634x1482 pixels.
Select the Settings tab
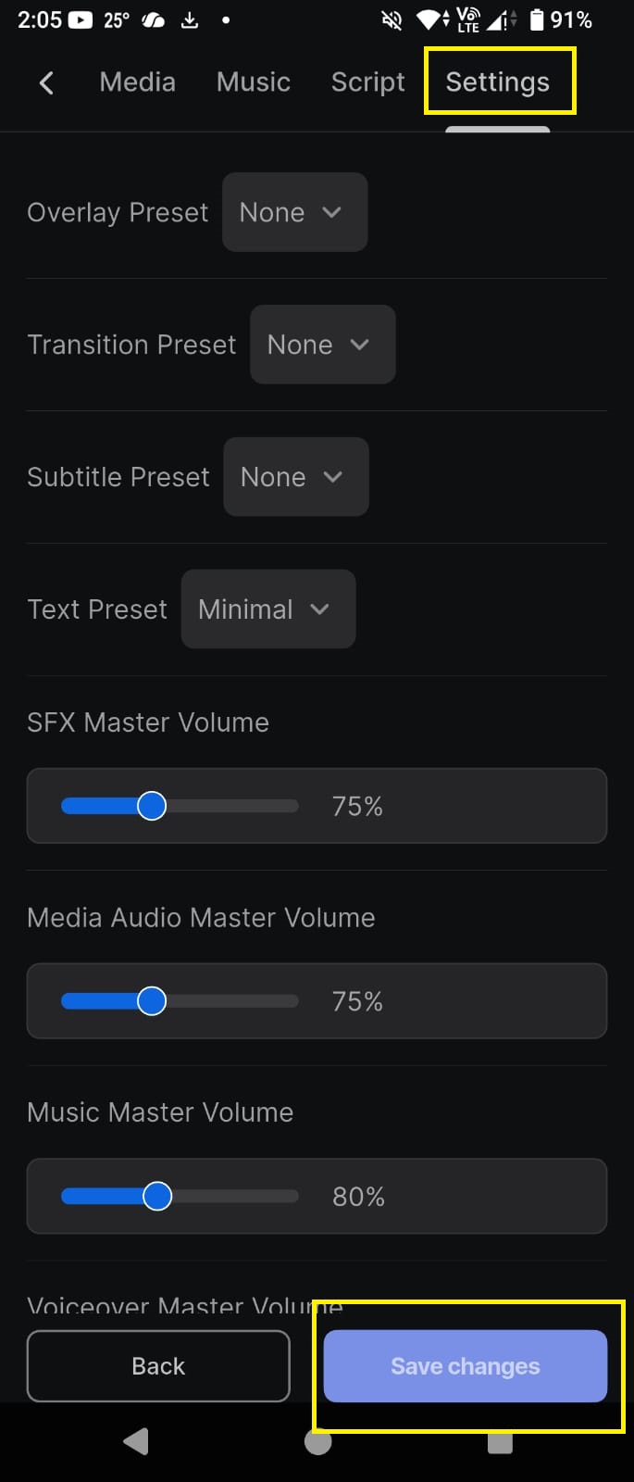[498, 82]
